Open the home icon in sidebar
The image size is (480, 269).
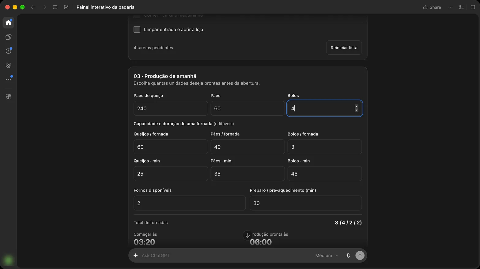click(8, 23)
